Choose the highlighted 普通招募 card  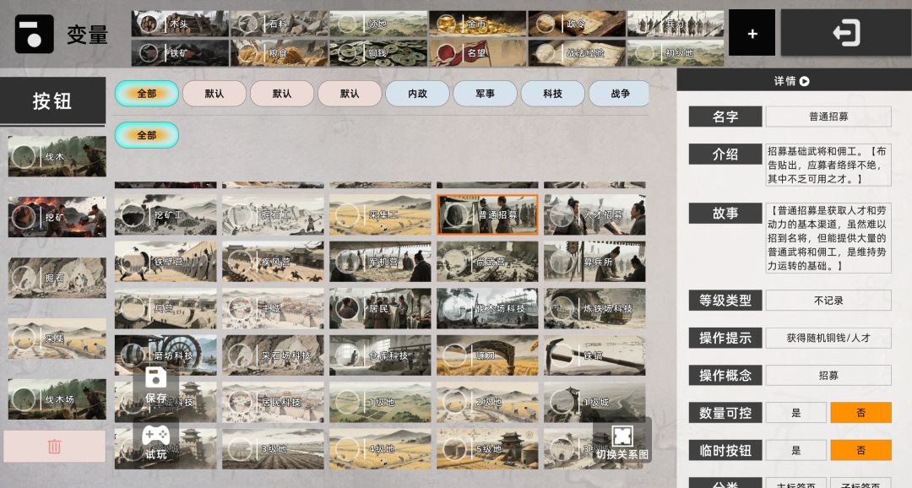pyautogui.click(x=487, y=215)
